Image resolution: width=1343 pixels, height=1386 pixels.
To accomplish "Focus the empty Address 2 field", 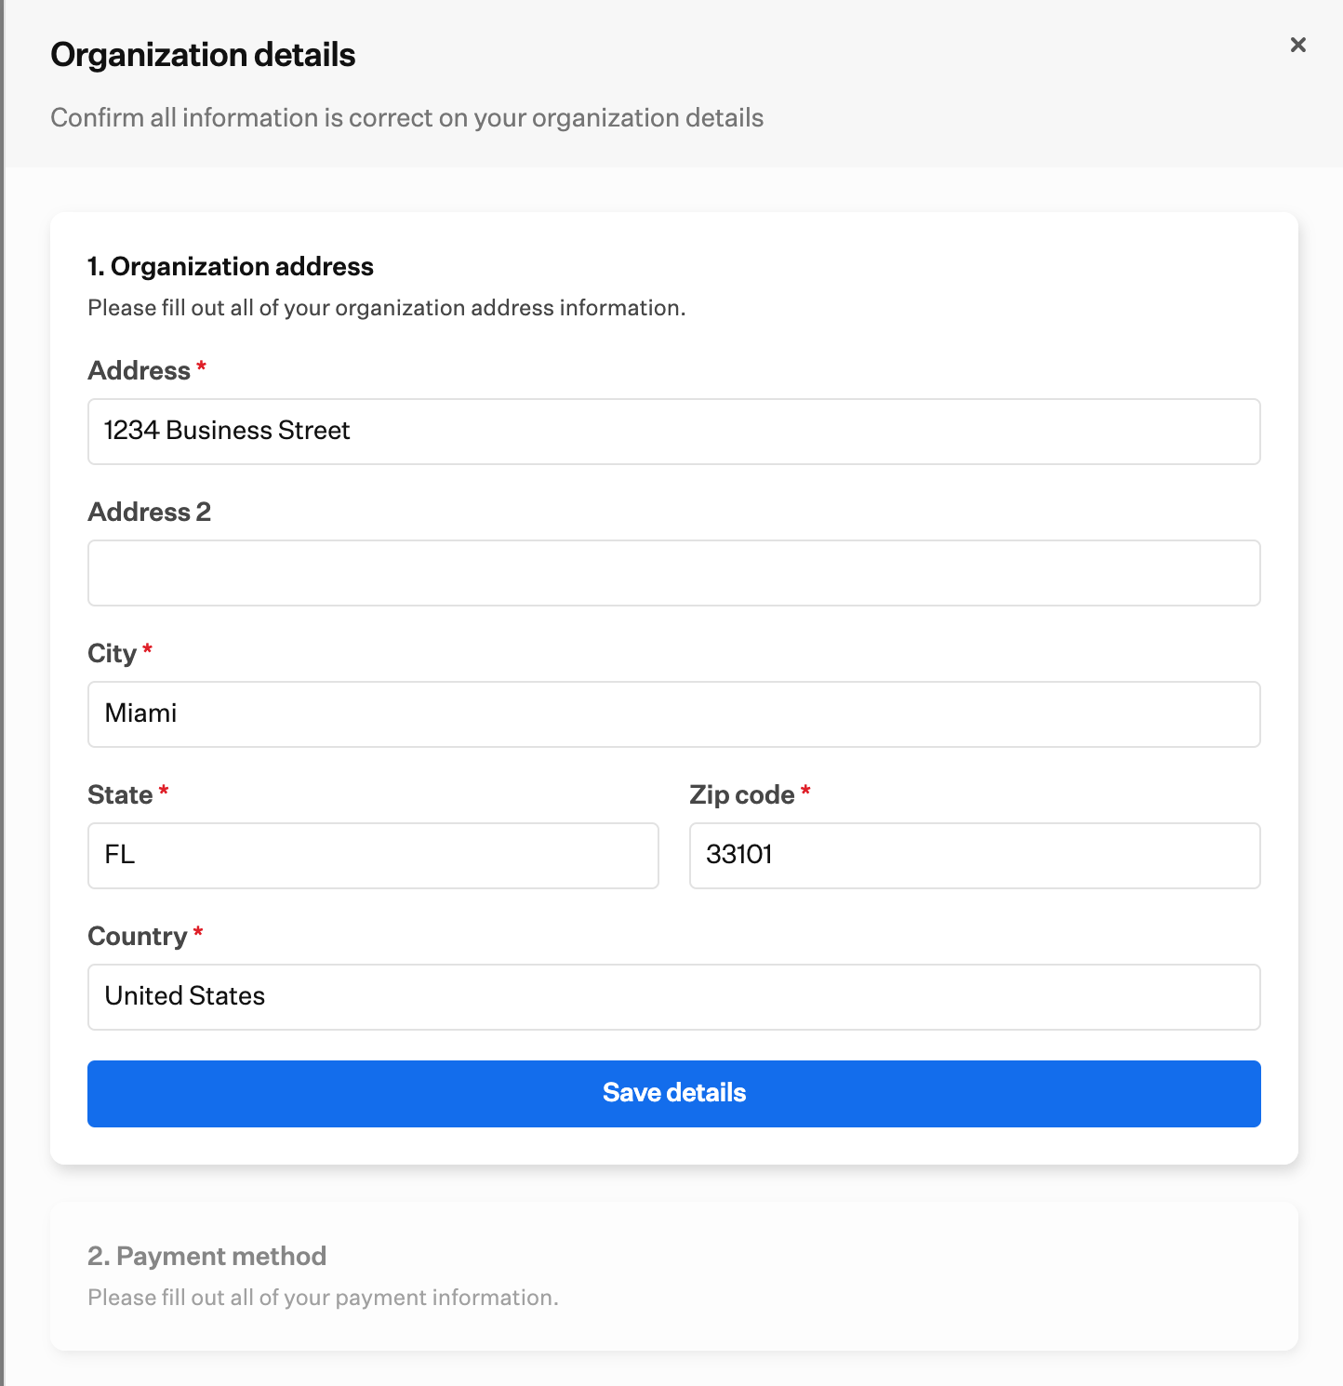I will pos(674,573).
